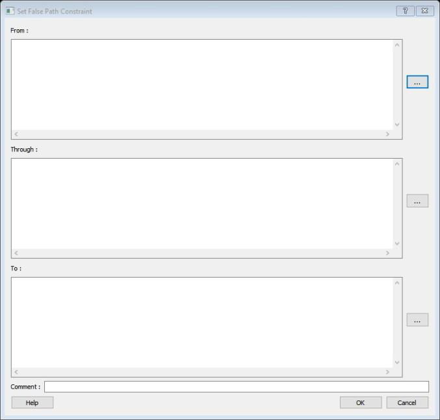Image resolution: width=440 pixels, height=420 pixels.
Task: Click the 'Through :' label
Action: [24, 150]
